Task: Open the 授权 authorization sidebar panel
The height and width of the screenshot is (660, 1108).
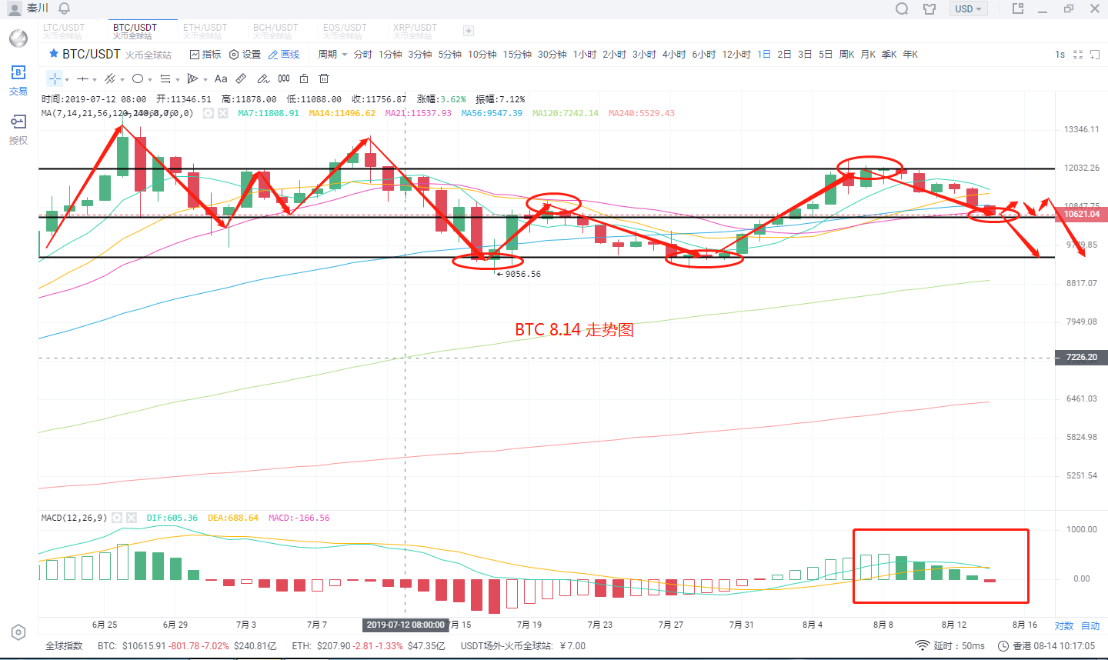Action: [18, 129]
